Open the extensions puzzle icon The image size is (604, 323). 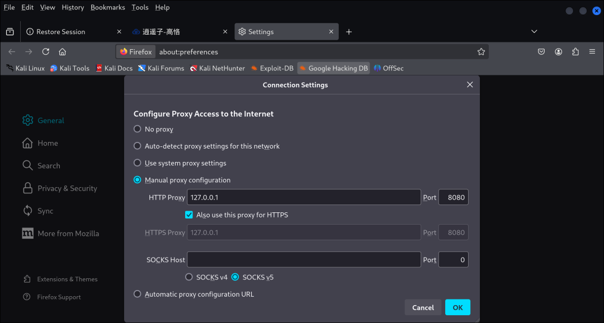click(x=575, y=52)
